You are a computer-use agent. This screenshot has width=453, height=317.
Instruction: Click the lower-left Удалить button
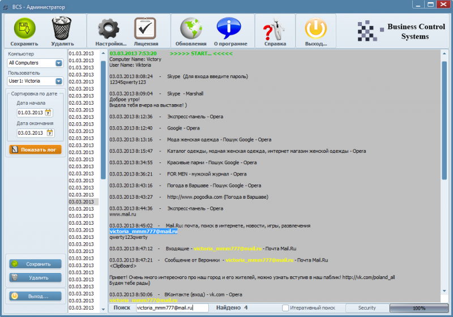coord(35,278)
